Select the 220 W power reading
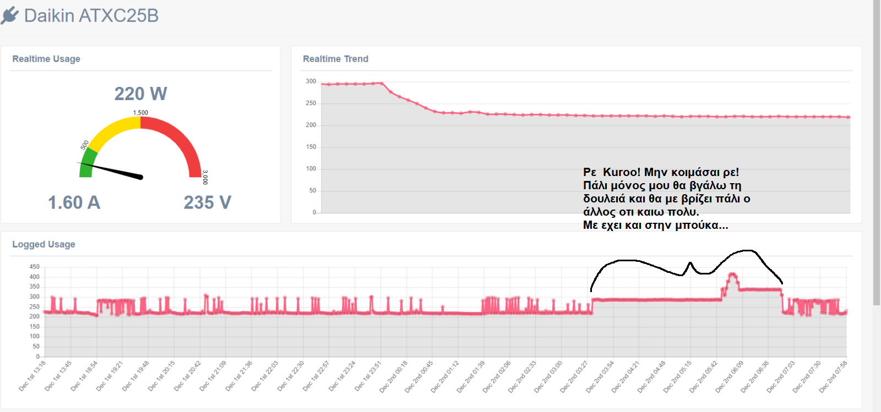This screenshot has width=881, height=412. tap(140, 94)
